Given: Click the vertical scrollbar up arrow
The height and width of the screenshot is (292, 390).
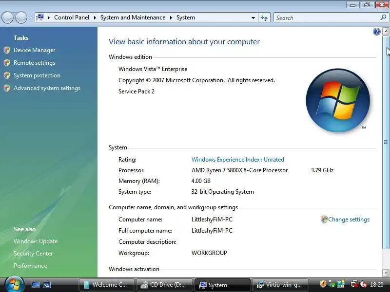Looking at the screenshot, I should [x=386, y=31].
